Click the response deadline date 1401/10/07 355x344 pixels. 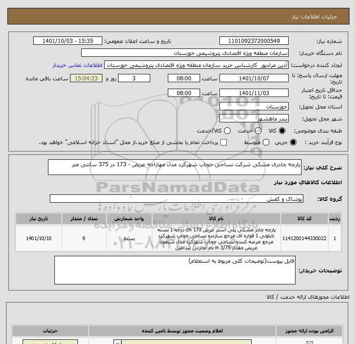[254, 78]
